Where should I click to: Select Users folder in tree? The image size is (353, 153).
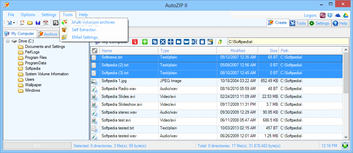(x=30, y=79)
